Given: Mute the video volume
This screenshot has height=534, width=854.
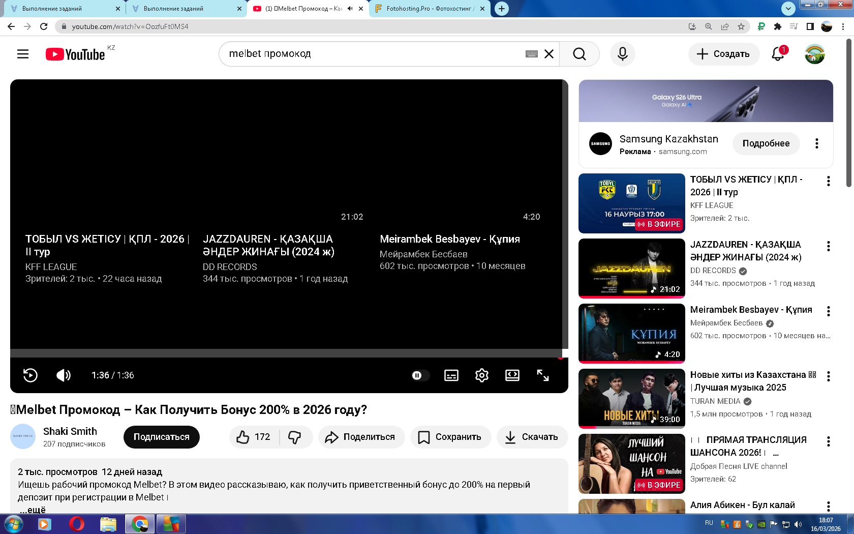Looking at the screenshot, I should [x=64, y=375].
